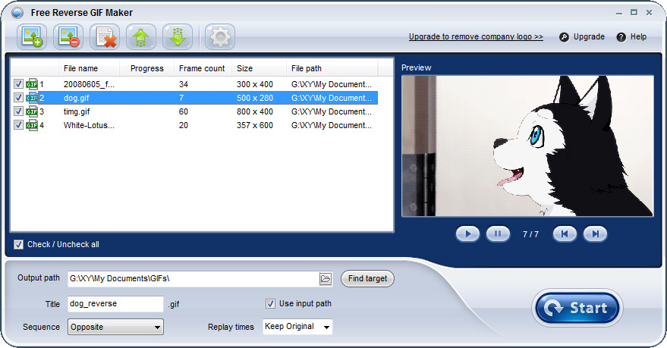Click the 300 x 400 size cell
This screenshot has height=348, width=667.
coord(255,84)
